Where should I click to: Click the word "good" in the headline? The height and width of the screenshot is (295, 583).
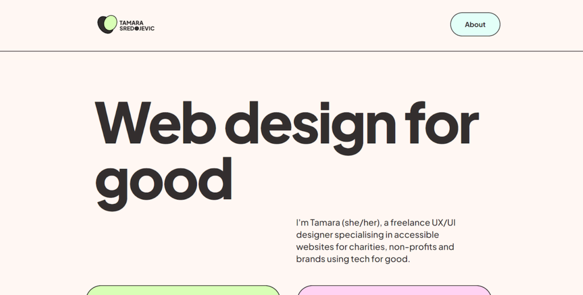click(x=164, y=180)
